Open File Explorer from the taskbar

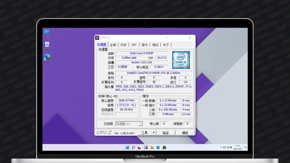[x=152, y=147]
